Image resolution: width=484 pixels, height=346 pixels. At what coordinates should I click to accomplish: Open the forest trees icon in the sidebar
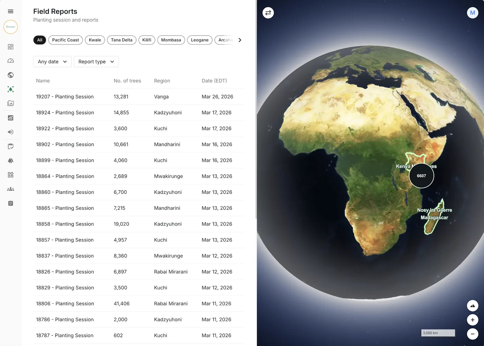coord(11,160)
